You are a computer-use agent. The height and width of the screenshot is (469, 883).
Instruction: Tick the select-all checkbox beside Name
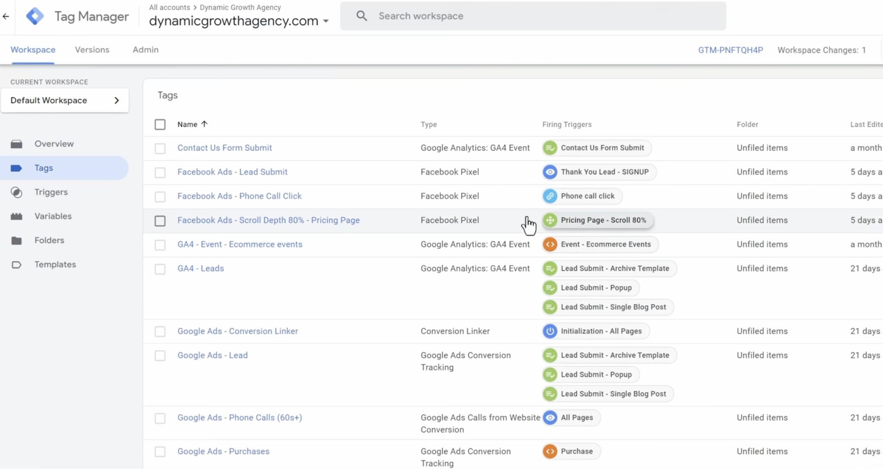(x=160, y=125)
